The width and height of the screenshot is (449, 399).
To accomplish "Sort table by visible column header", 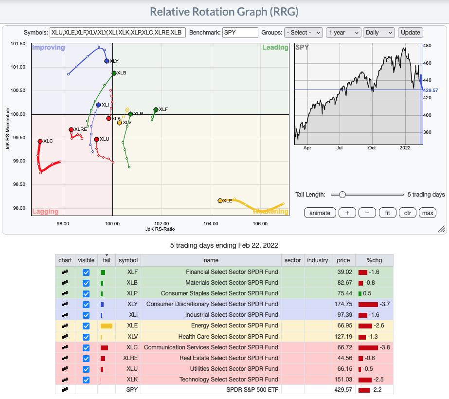I will [86, 260].
